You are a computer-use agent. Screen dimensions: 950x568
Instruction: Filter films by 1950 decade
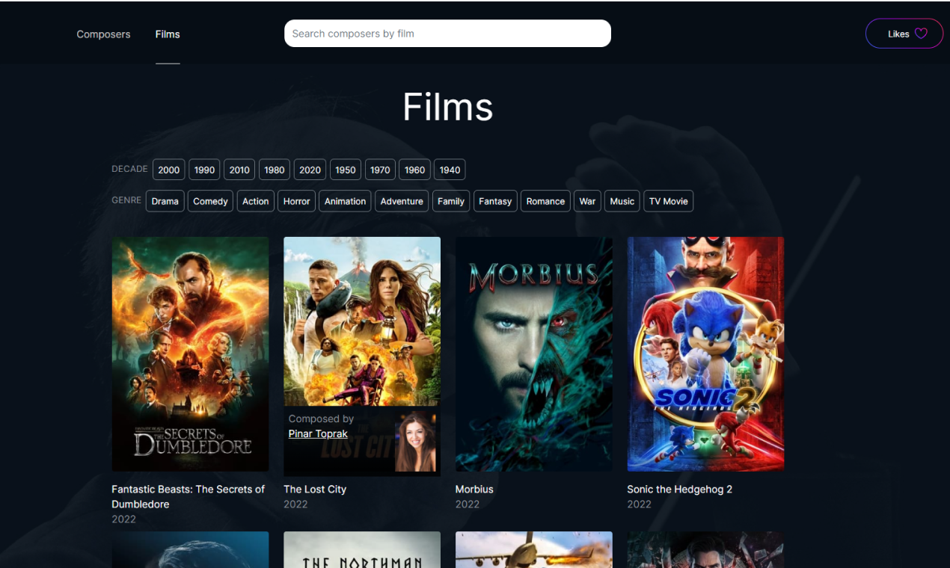346,170
